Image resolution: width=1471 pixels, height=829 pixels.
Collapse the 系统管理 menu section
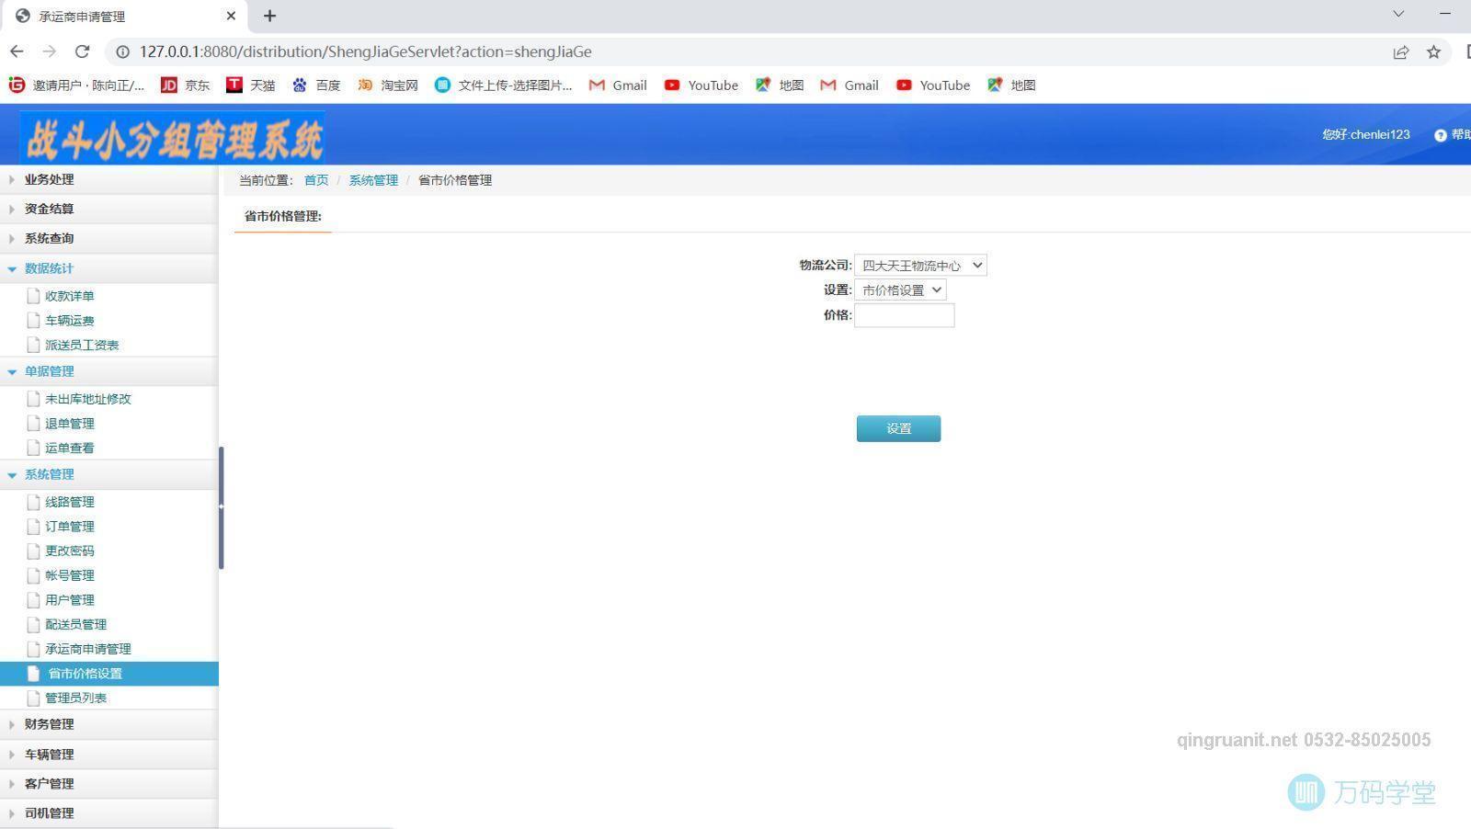pos(108,474)
